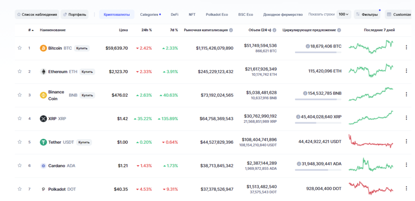Open the three-dot menu for Tether

[406, 141]
